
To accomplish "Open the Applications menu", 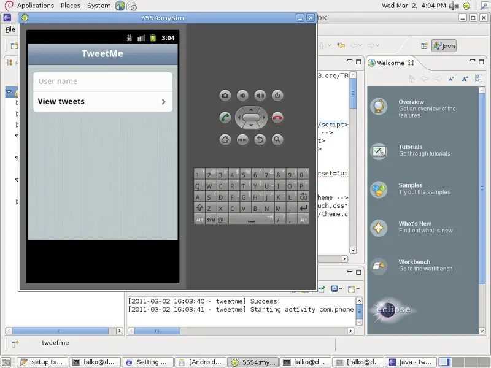I will [36, 6].
